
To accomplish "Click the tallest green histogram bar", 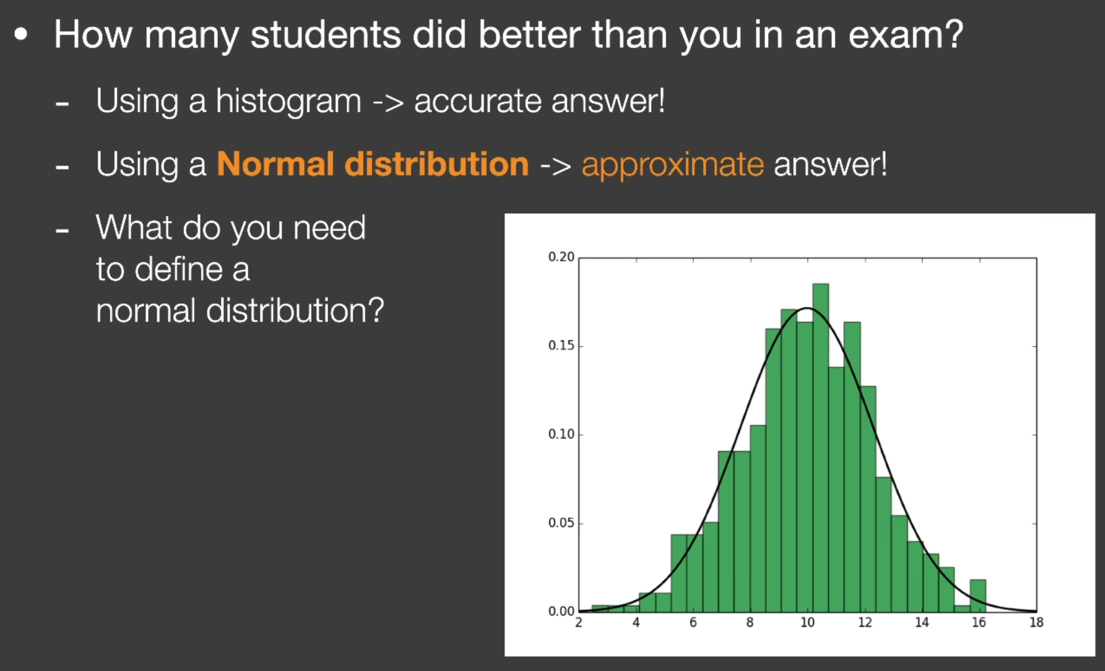I will pyautogui.click(x=820, y=447).
